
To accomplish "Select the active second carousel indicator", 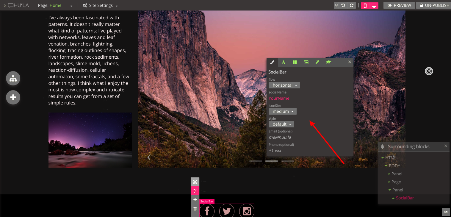I will pyautogui.click(x=272, y=161).
